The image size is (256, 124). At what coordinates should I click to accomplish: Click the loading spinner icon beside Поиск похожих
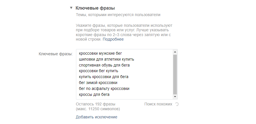pos(177,104)
